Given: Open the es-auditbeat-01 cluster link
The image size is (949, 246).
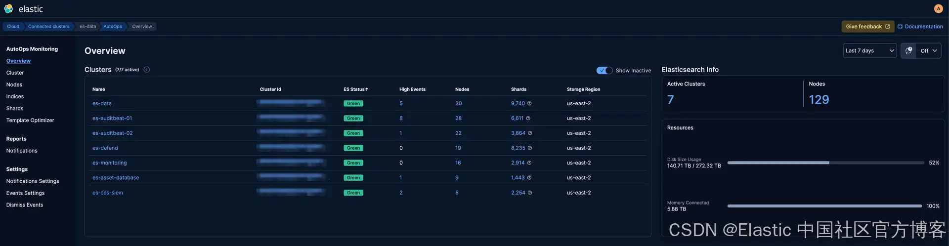Looking at the screenshot, I should (x=112, y=118).
